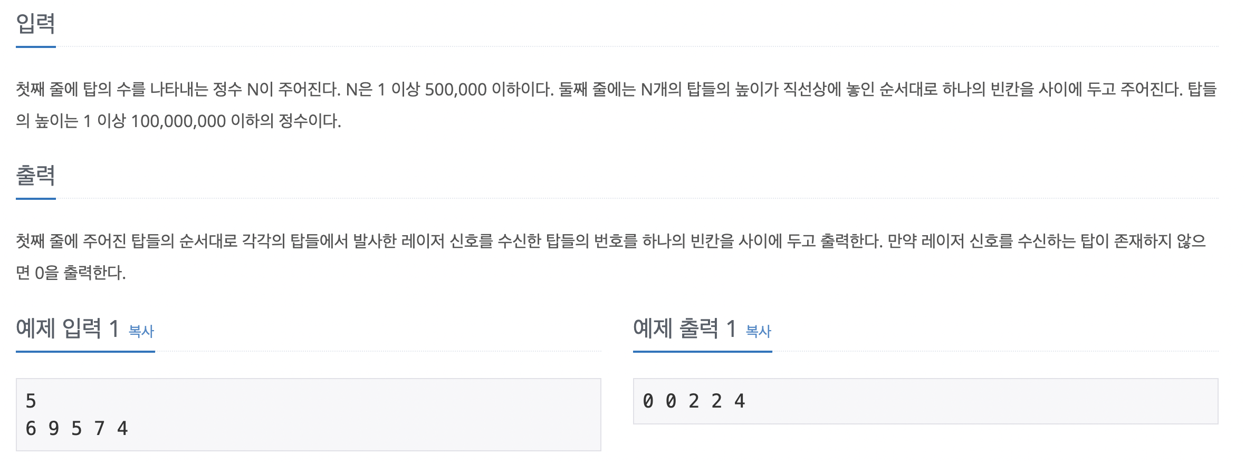Click the sample input code box

[x=309, y=414]
